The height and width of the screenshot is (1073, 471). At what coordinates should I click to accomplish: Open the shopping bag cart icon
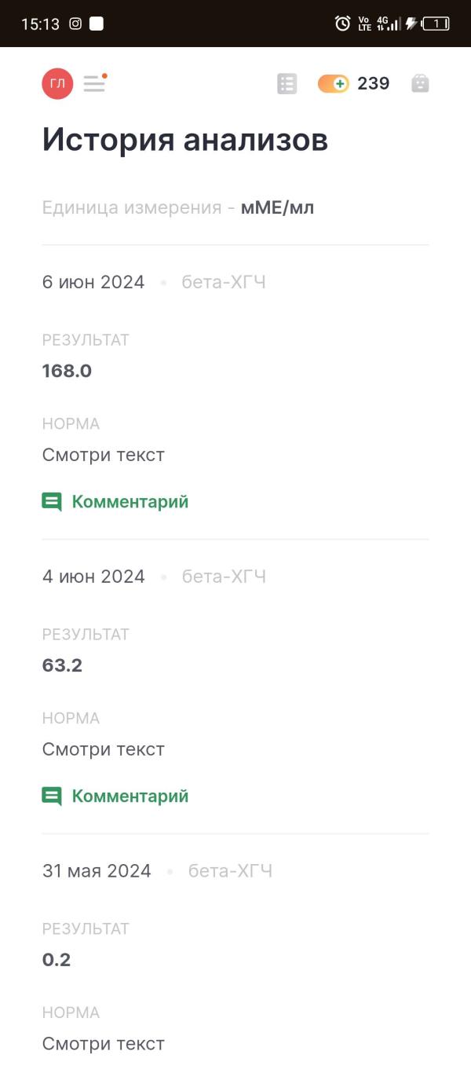coord(420,83)
